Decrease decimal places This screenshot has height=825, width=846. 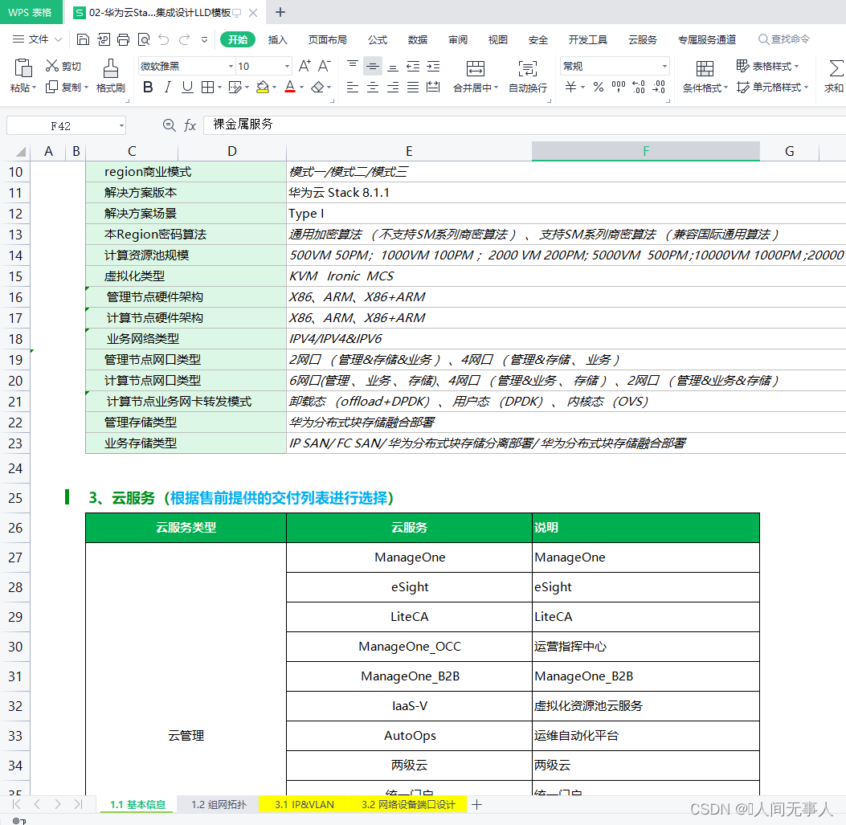659,87
